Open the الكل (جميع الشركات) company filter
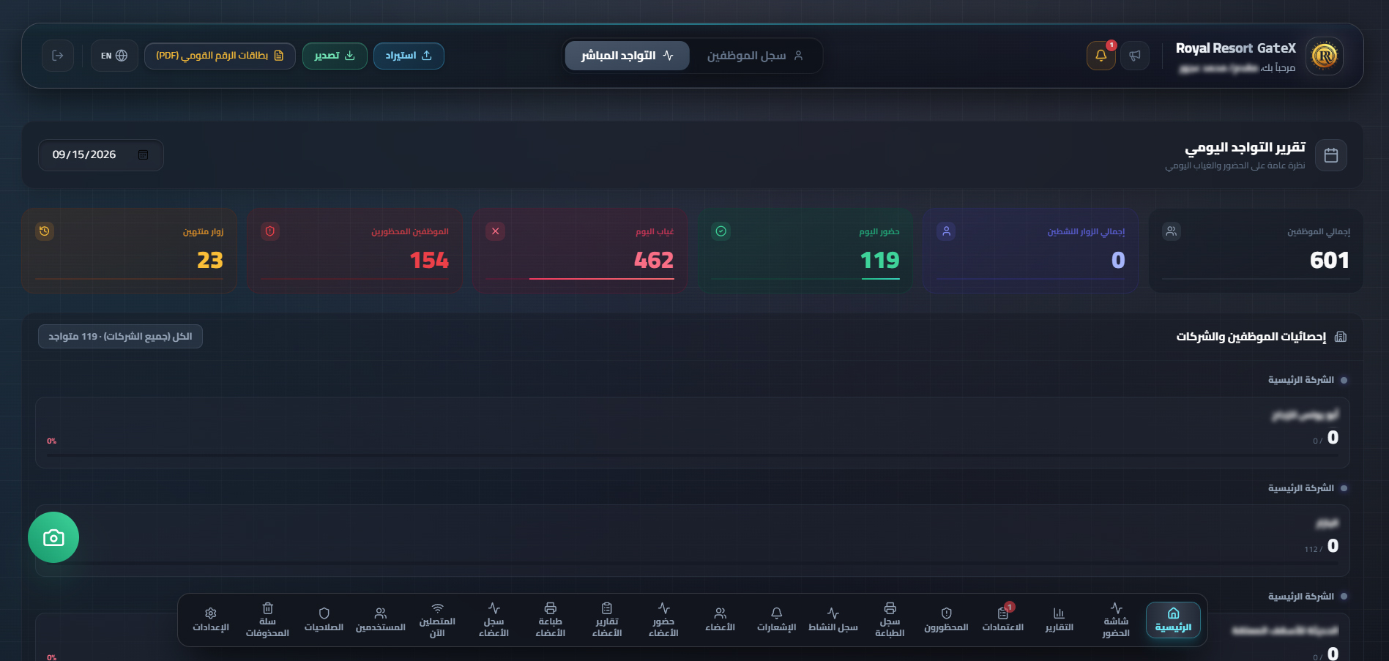Viewport: 1389px width, 661px height. [x=120, y=337]
